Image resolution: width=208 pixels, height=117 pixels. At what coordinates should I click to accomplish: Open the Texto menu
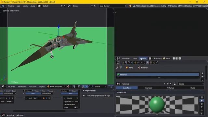coord(135,58)
